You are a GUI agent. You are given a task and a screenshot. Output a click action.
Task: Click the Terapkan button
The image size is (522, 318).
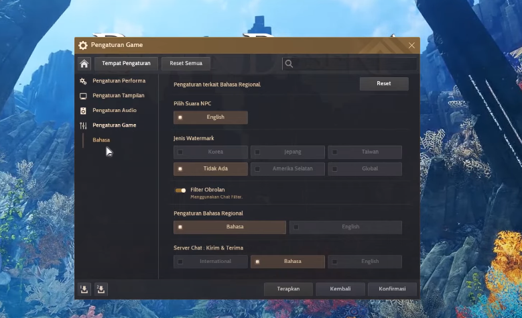click(288, 289)
